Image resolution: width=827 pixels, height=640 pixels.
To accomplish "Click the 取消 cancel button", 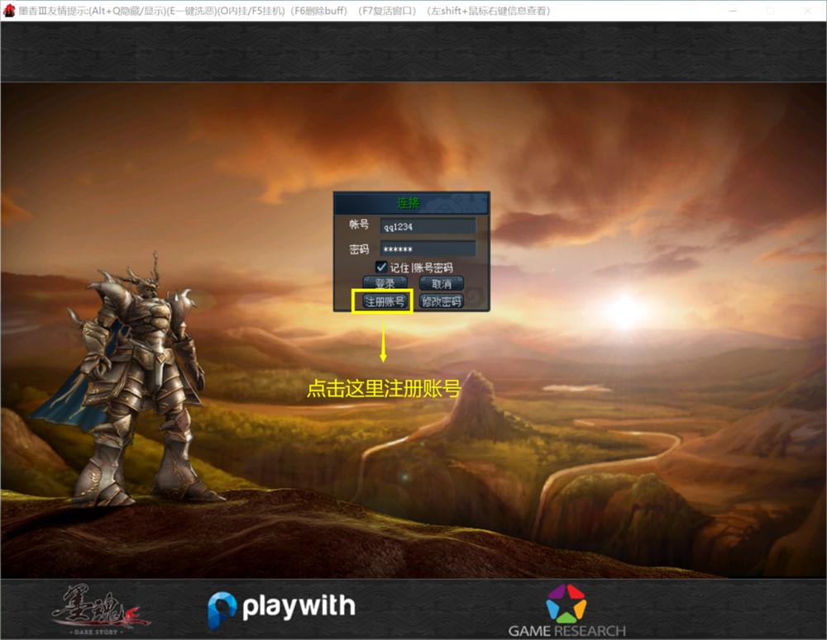I will pyautogui.click(x=441, y=283).
